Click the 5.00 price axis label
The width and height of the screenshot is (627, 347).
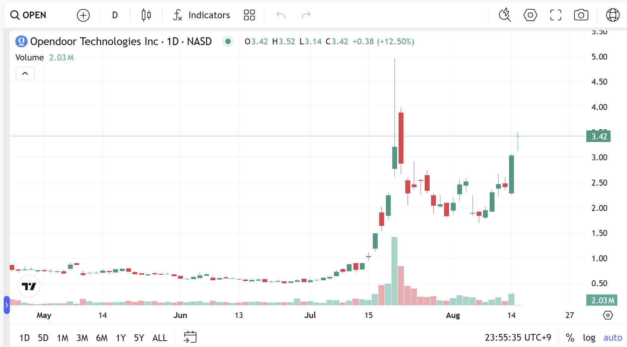pos(599,57)
